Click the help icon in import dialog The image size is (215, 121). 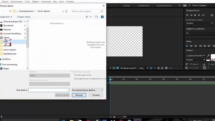tap(102, 17)
